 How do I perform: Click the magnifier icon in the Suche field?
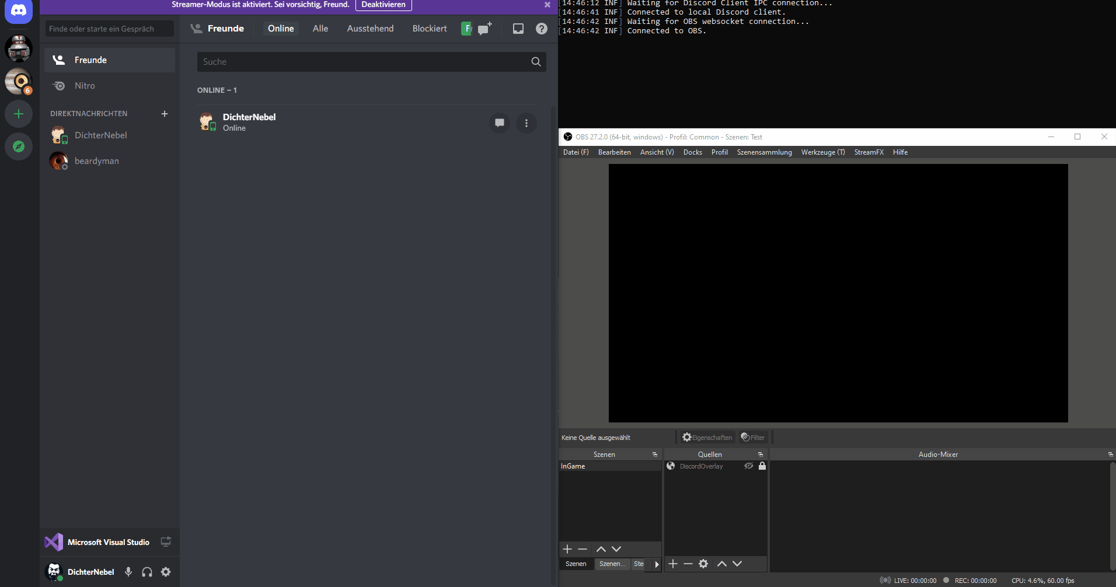(x=536, y=62)
